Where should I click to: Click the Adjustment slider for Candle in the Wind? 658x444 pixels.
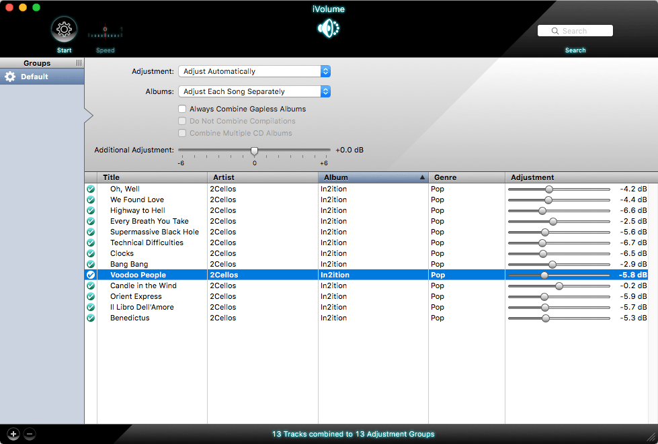tap(559, 285)
